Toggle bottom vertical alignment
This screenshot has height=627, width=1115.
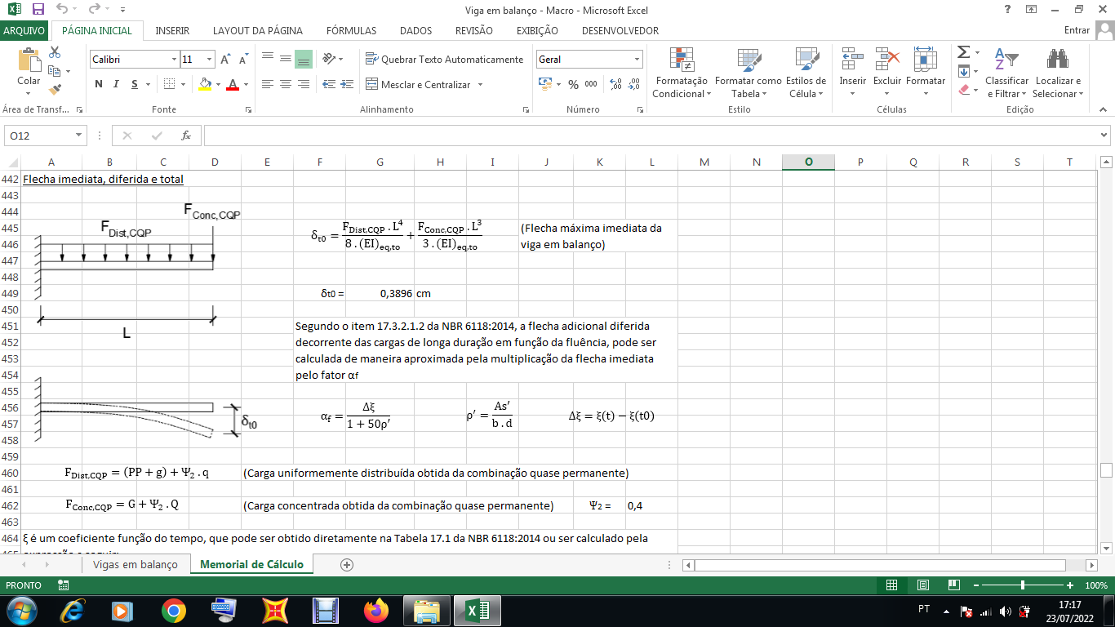pyautogui.click(x=304, y=59)
